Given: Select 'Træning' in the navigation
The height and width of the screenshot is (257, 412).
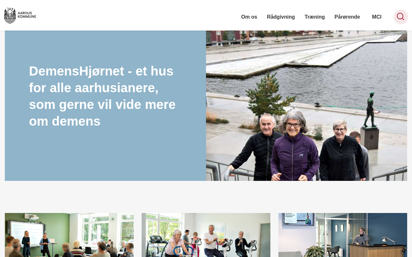Looking at the screenshot, I should click(x=314, y=17).
